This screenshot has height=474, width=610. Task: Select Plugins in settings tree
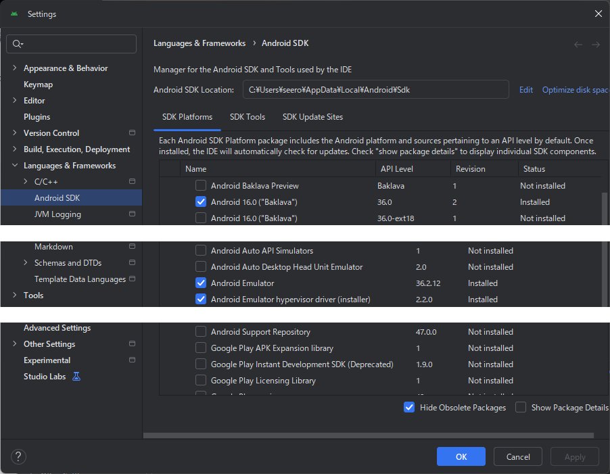[37, 117]
